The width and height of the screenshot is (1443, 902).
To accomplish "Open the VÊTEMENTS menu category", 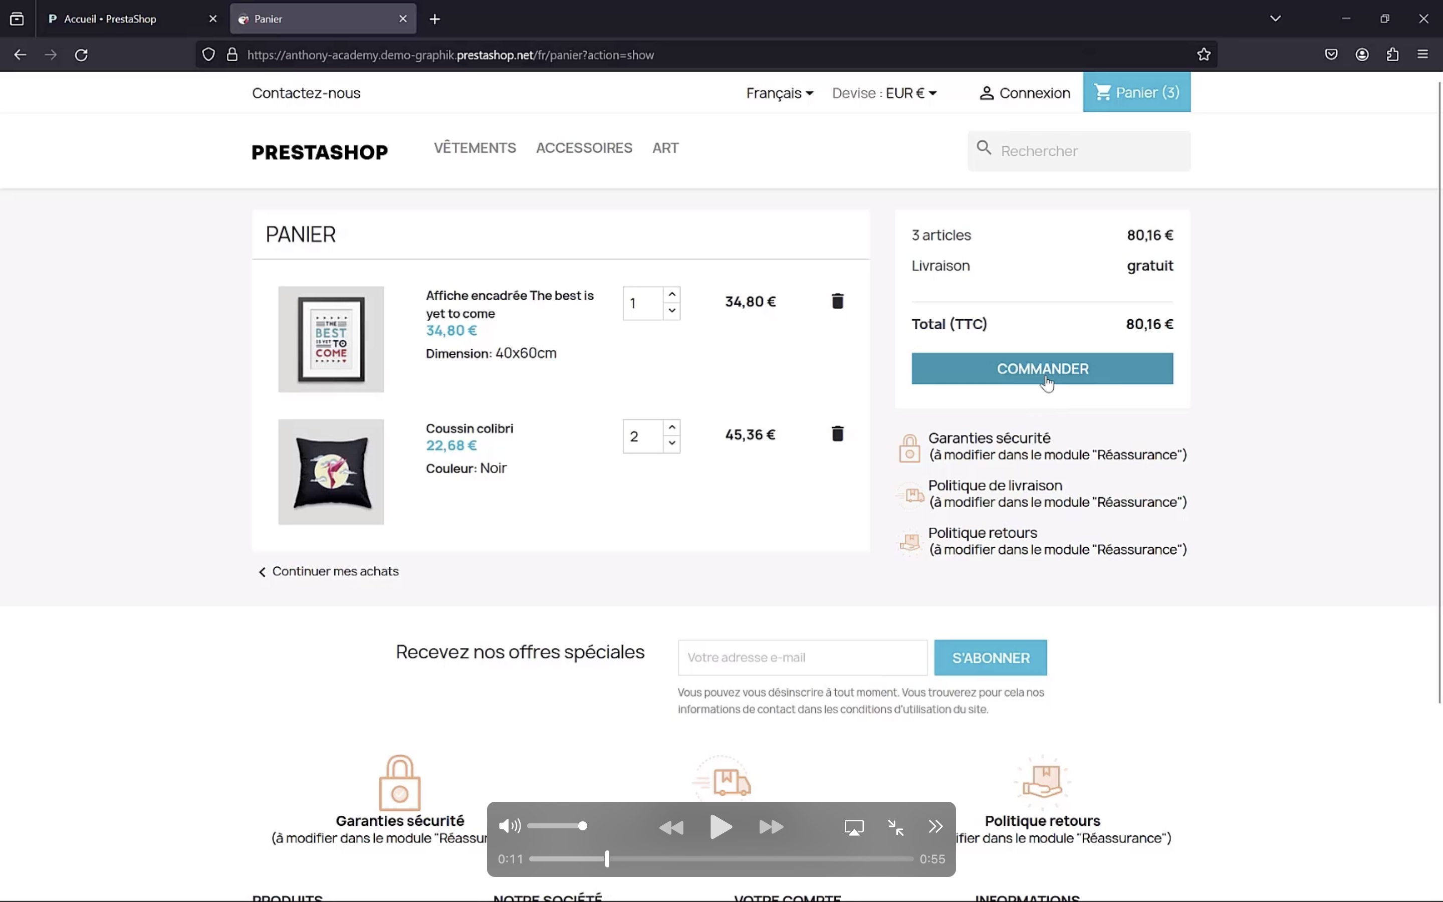I will click(474, 148).
